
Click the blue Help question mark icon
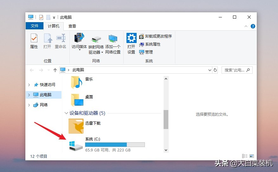click(x=253, y=26)
